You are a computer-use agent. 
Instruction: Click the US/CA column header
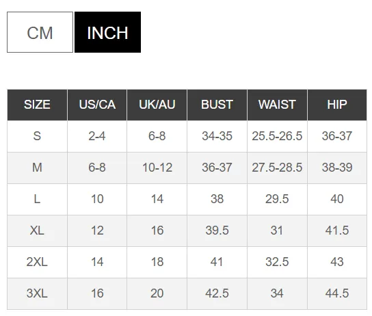[x=97, y=105]
